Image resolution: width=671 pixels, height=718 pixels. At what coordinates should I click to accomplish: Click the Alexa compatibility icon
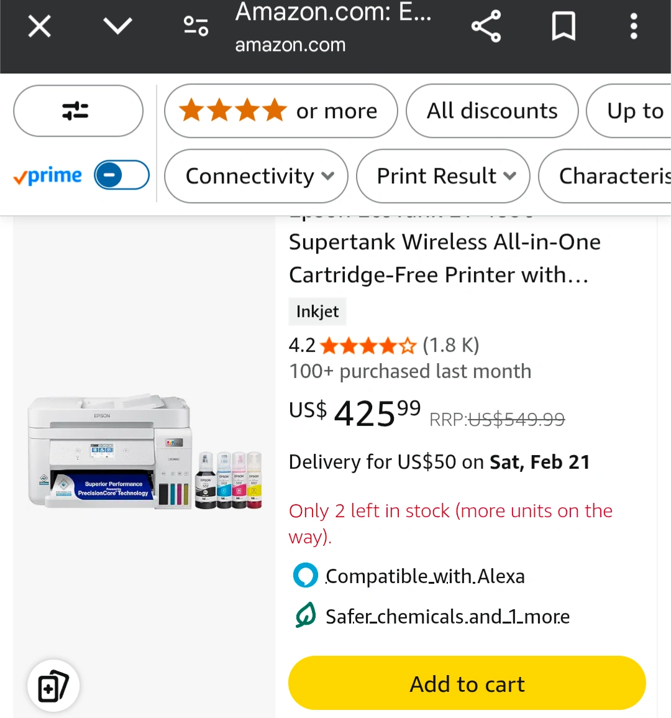305,576
